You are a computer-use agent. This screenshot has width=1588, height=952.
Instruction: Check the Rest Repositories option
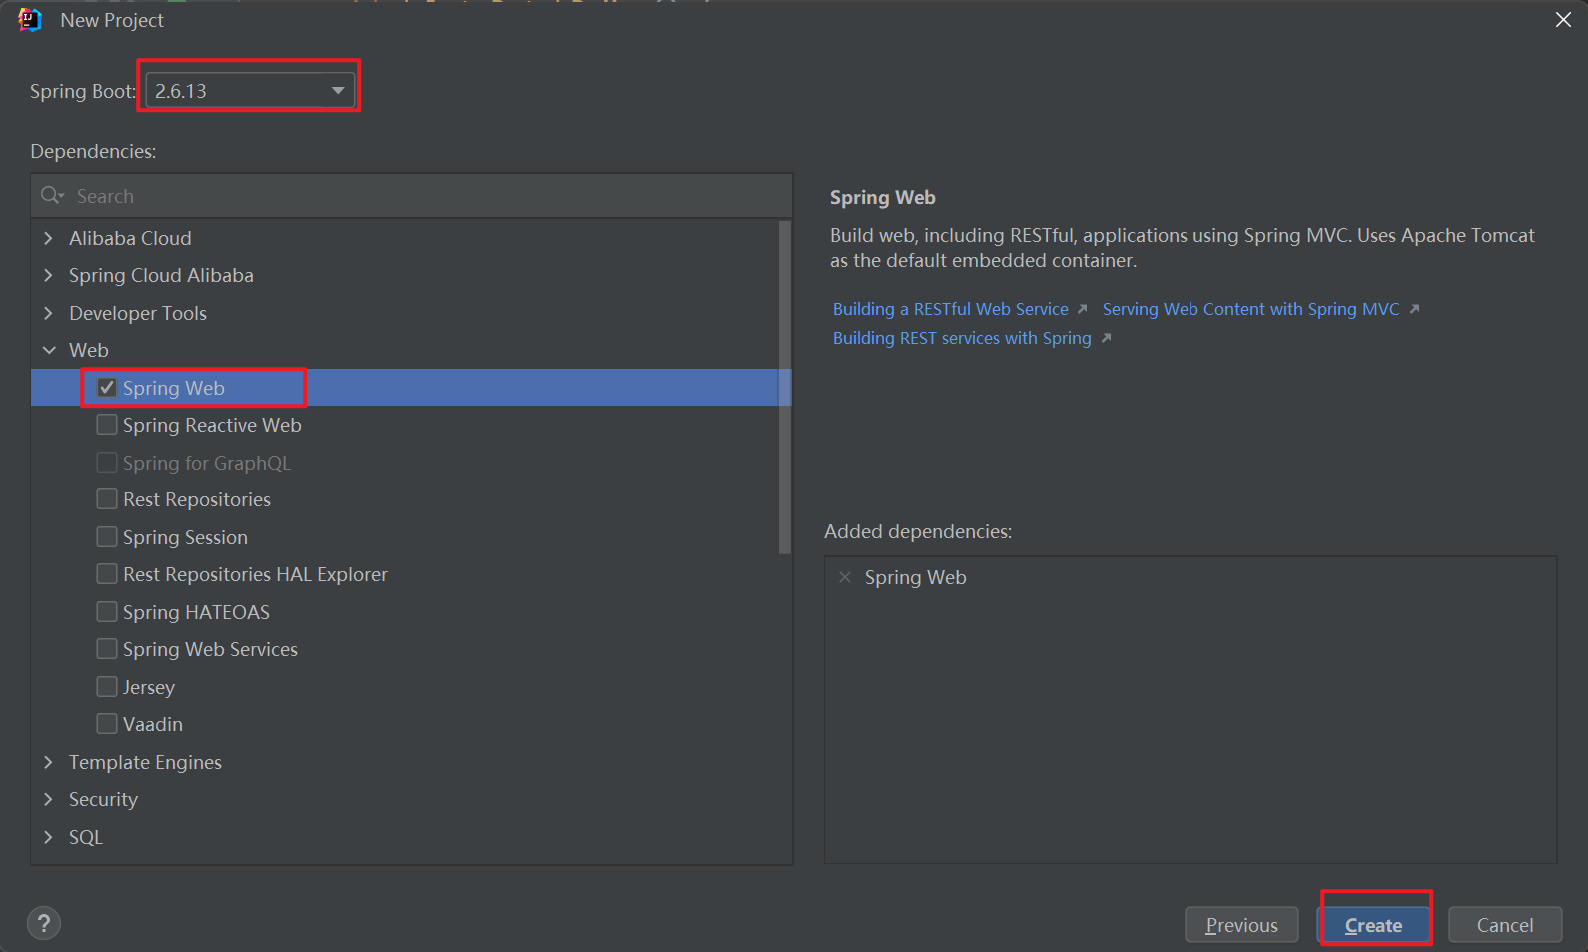107,499
